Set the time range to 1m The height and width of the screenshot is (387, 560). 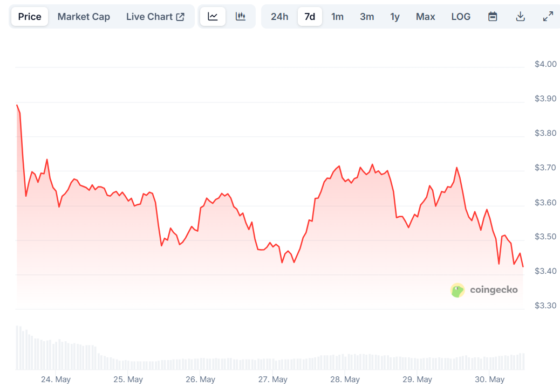[337, 16]
